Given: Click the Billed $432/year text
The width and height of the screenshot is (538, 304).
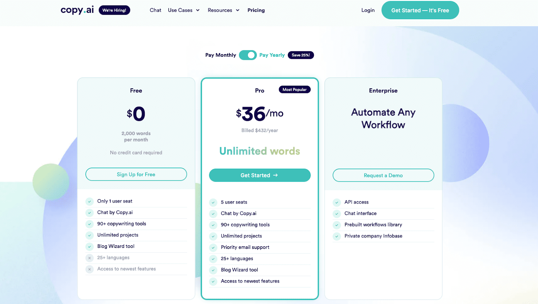Looking at the screenshot, I should click(x=260, y=130).
